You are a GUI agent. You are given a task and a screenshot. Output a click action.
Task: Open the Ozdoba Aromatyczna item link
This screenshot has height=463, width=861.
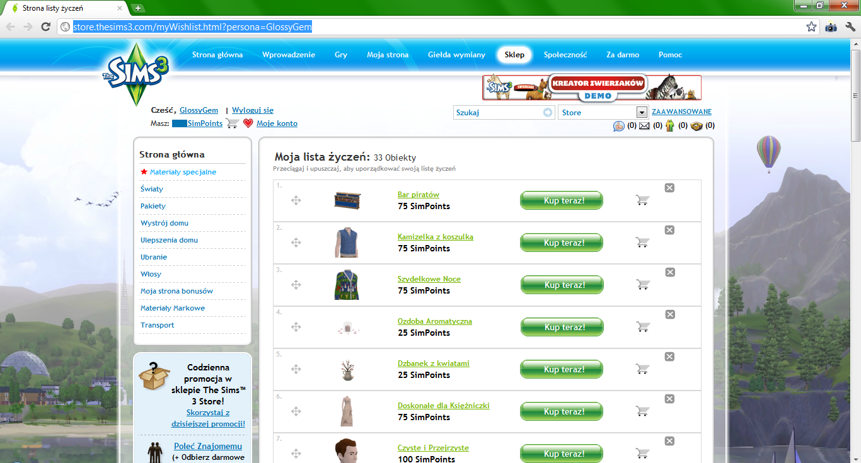(435, 321)
